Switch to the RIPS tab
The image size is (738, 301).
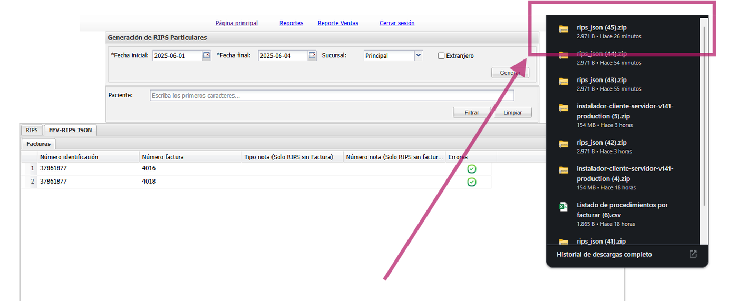(x=32, y=130)
